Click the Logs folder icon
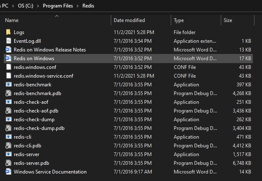 pos(8,32)
